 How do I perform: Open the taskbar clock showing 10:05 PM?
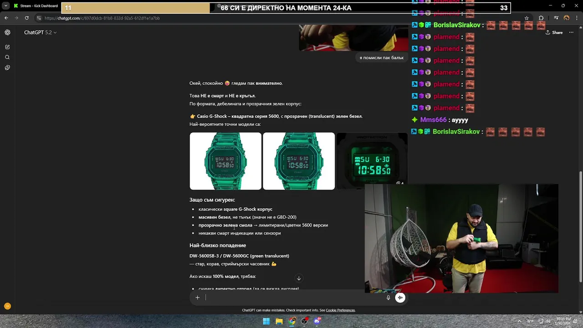pyautogui.click(x=563, y=321)
